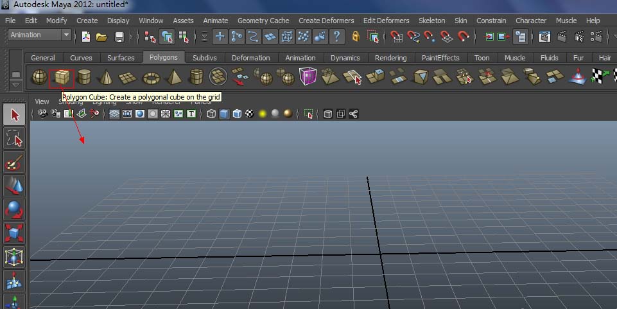
Task: Create a polygon cylinder from the shelf
Action: pos(84,76)
